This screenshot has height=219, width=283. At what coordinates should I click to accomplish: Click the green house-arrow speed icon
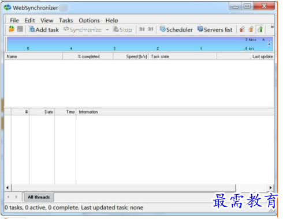tap(260, 29)
